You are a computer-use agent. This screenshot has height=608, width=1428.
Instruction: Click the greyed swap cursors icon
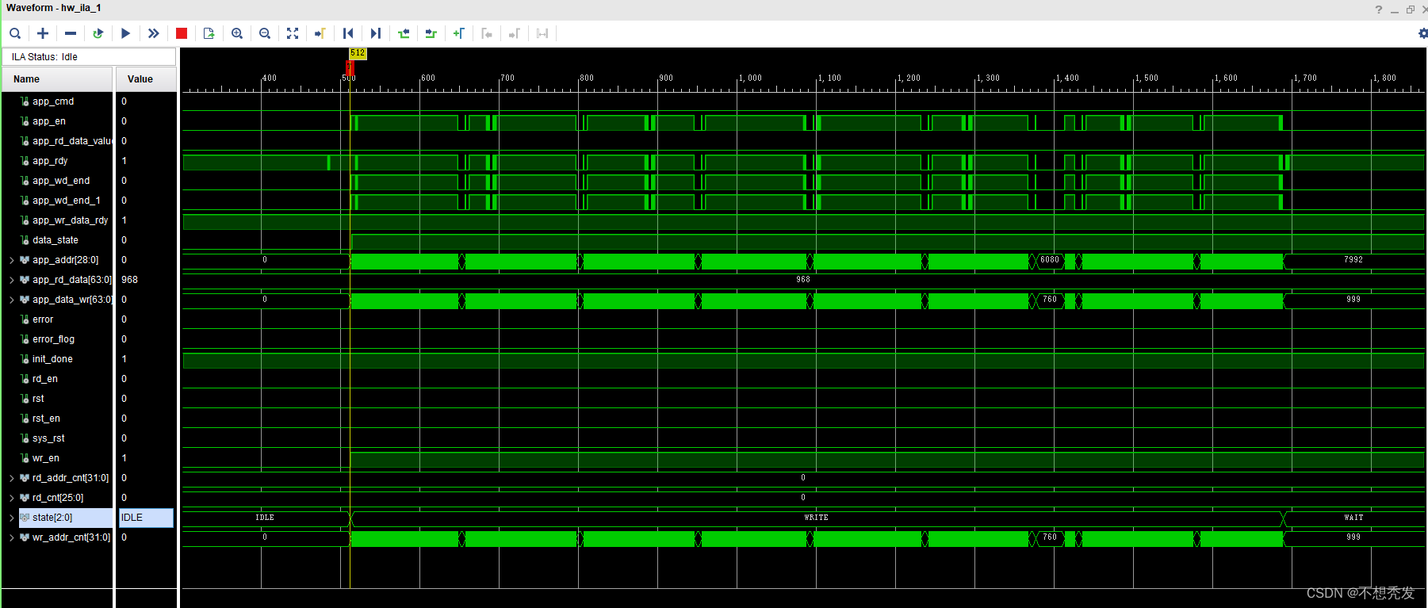pos(542,33)
